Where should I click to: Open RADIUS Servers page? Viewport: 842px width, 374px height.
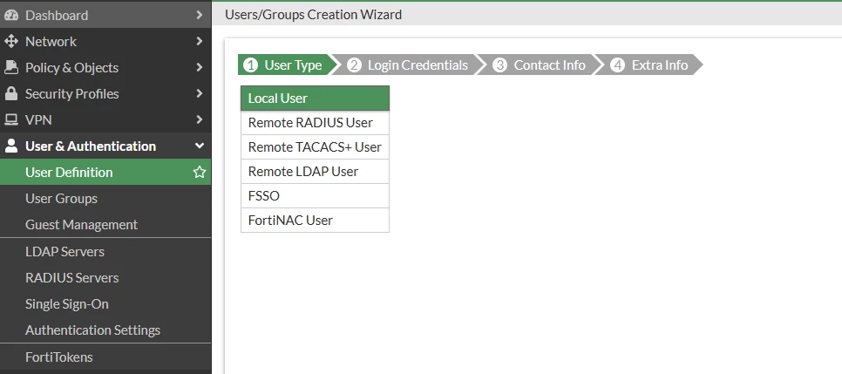pos(105,278)
